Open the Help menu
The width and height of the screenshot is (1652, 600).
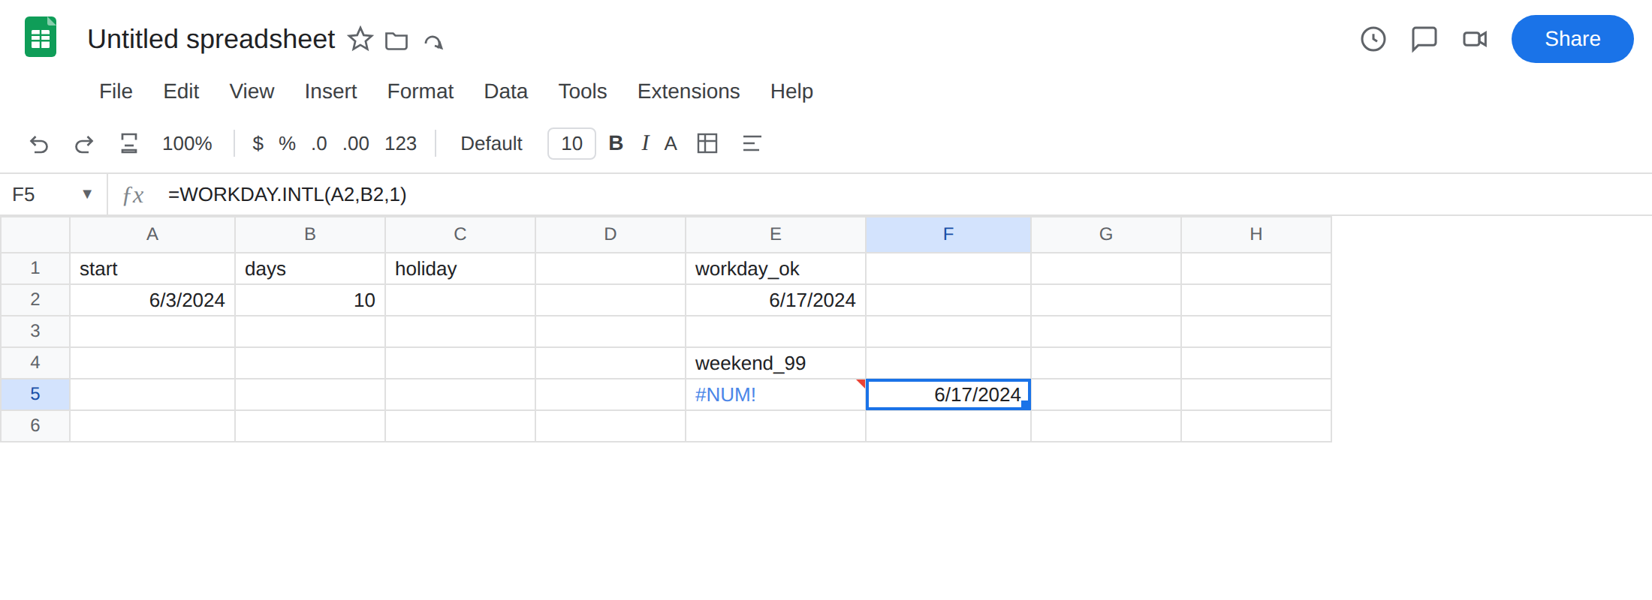(791, 91)
